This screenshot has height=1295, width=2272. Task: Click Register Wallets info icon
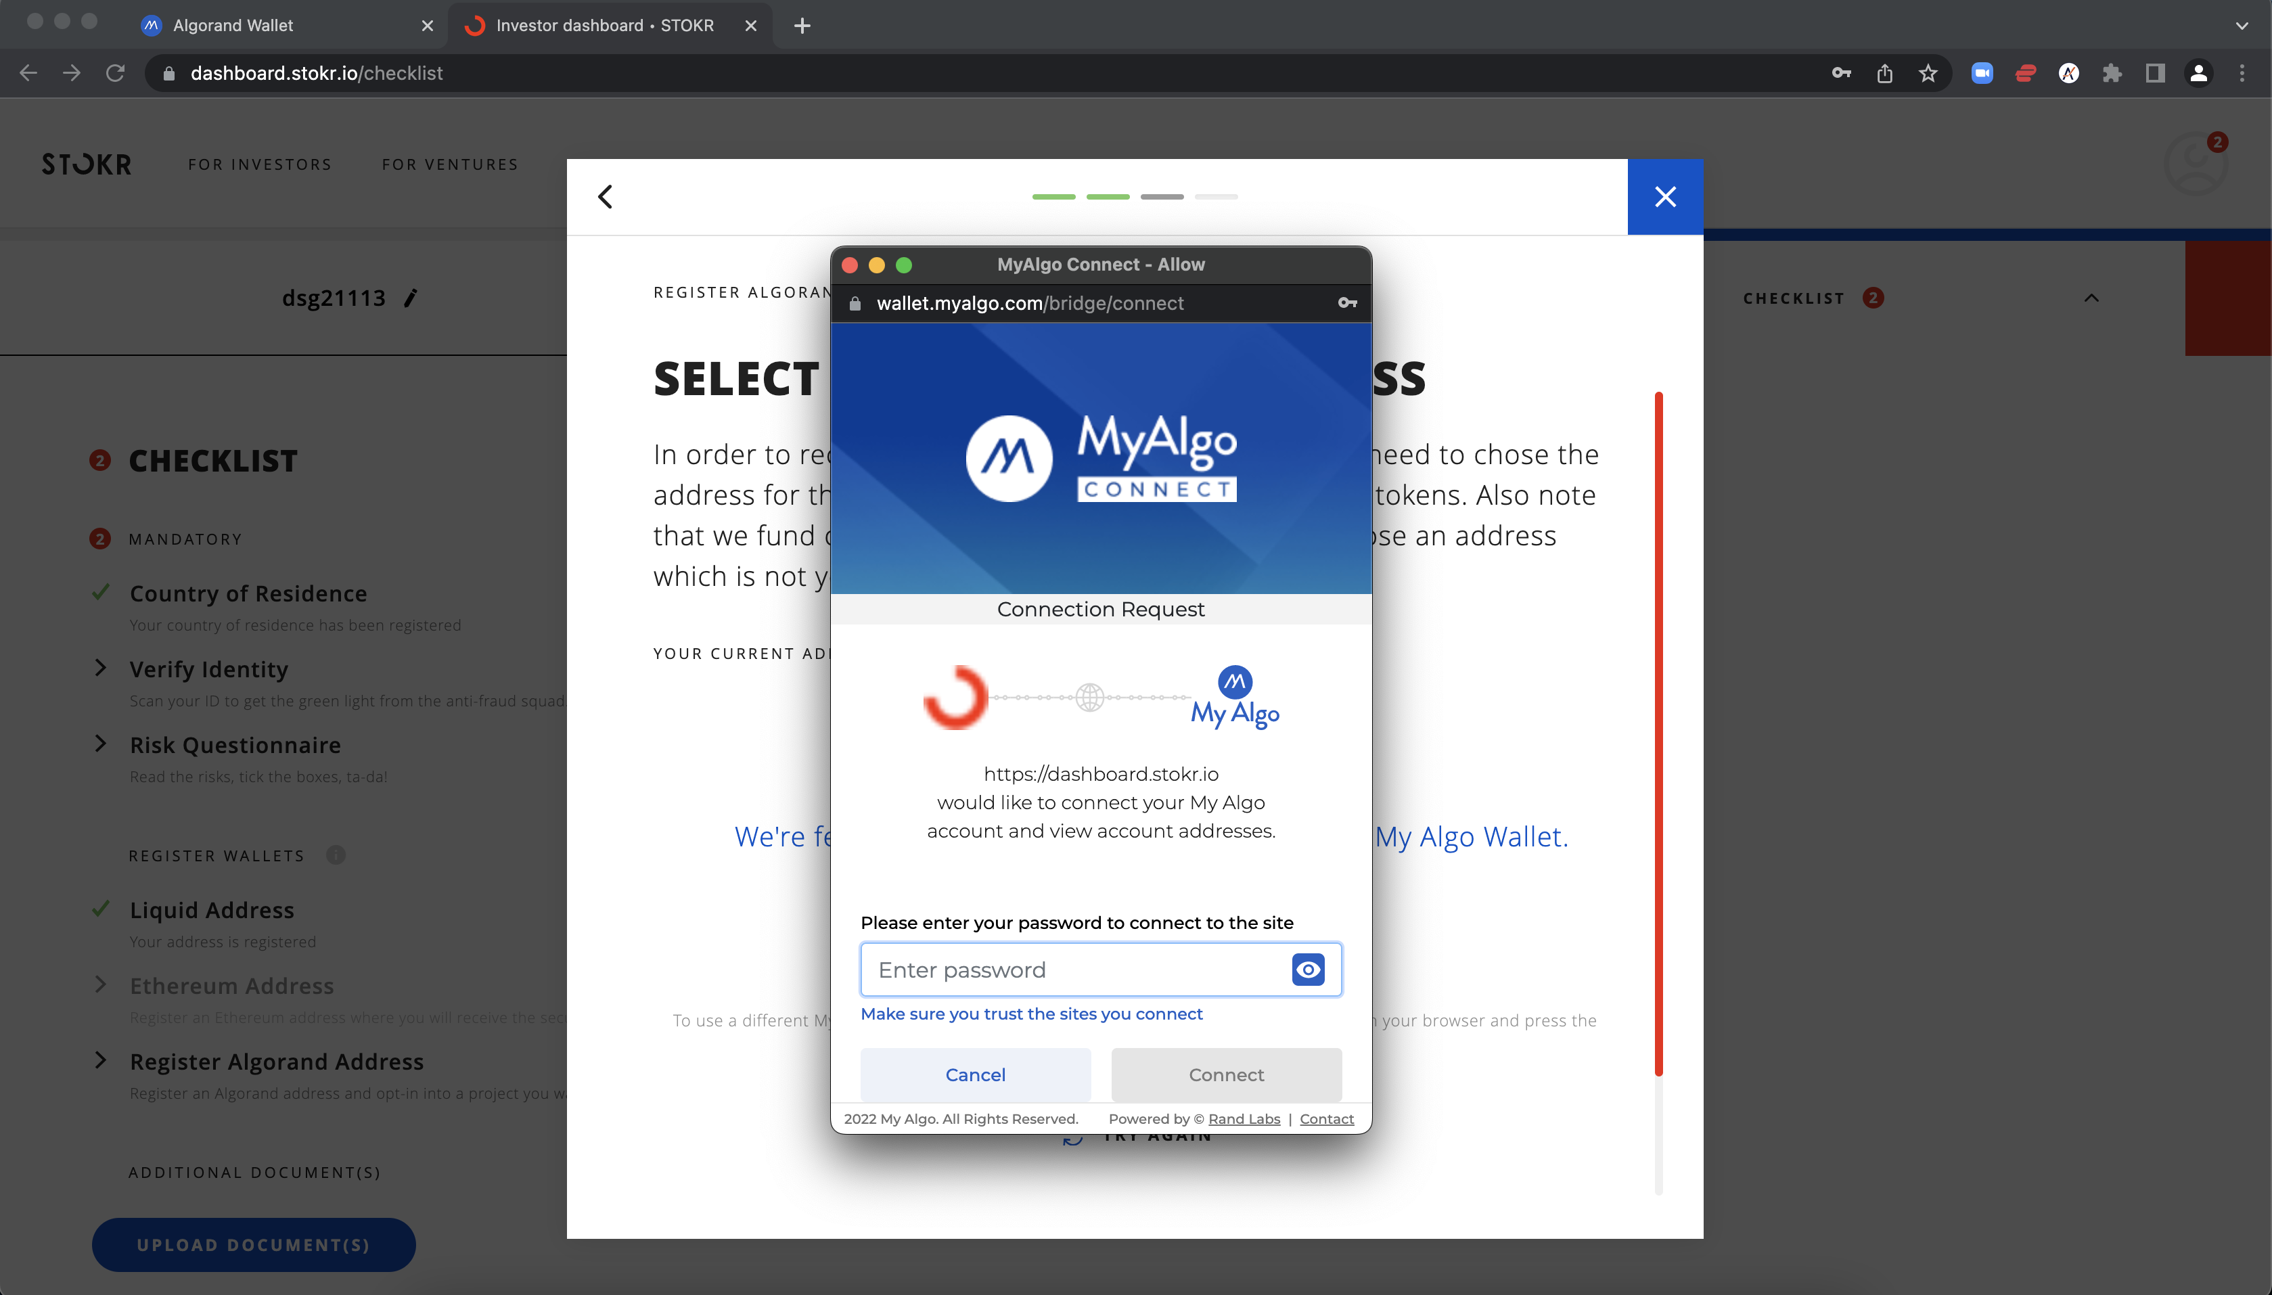335,855
